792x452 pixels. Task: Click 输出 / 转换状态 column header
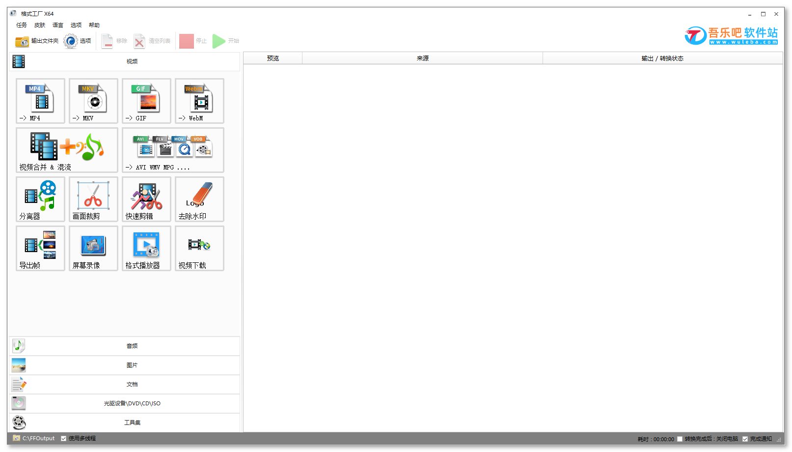click(662, 58)
